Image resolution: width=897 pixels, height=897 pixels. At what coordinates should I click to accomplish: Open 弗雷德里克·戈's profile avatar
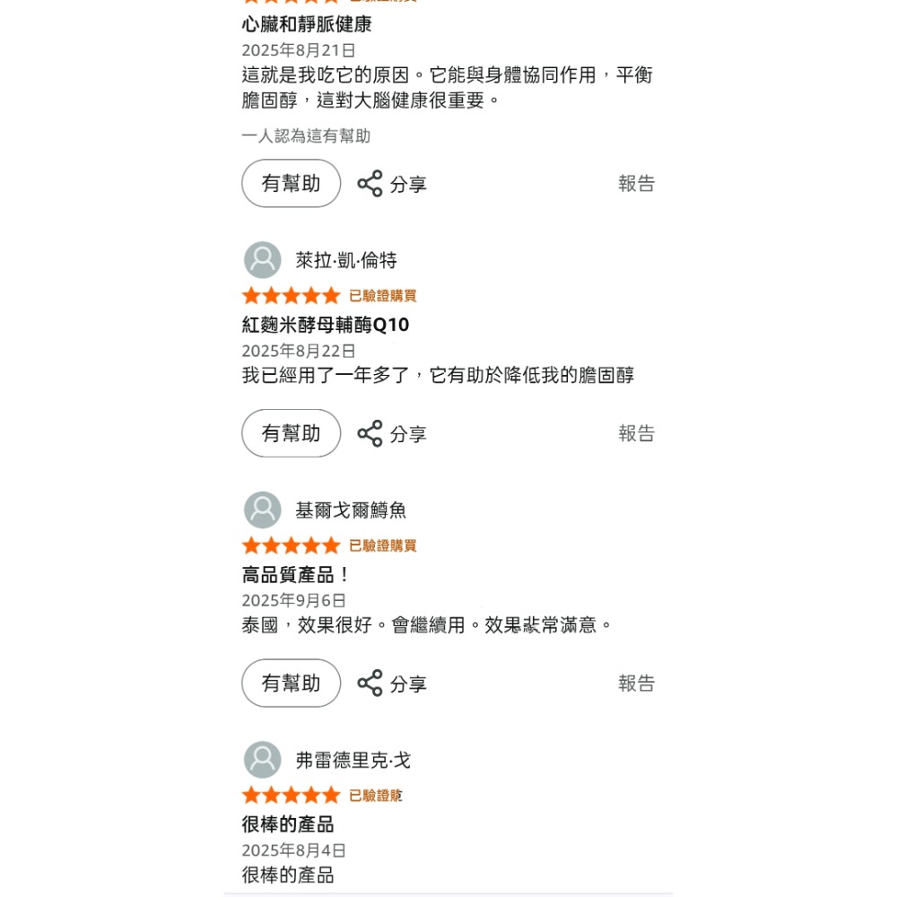[262, 759]
